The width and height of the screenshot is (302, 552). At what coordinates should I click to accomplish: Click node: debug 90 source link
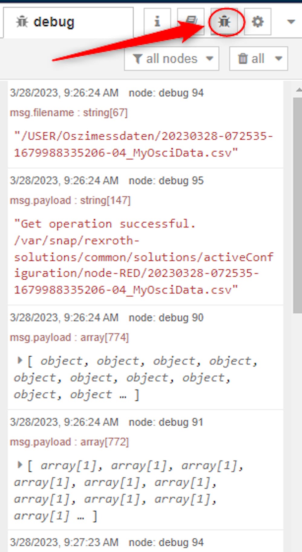coord(166,318)
